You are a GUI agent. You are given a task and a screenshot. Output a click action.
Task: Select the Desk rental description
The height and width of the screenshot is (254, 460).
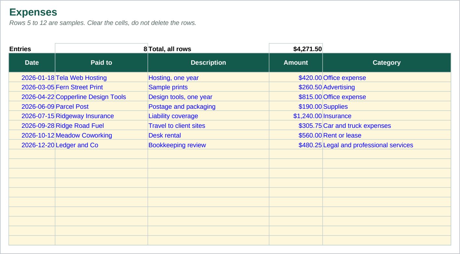pyautogui.click(x=208, y=135)
